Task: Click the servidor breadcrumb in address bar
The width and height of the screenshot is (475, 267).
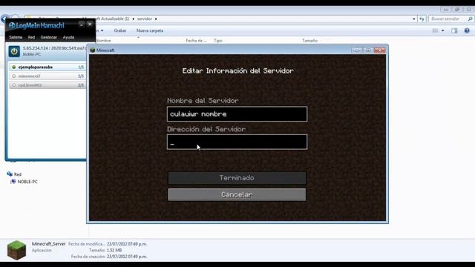Action: 145,19
